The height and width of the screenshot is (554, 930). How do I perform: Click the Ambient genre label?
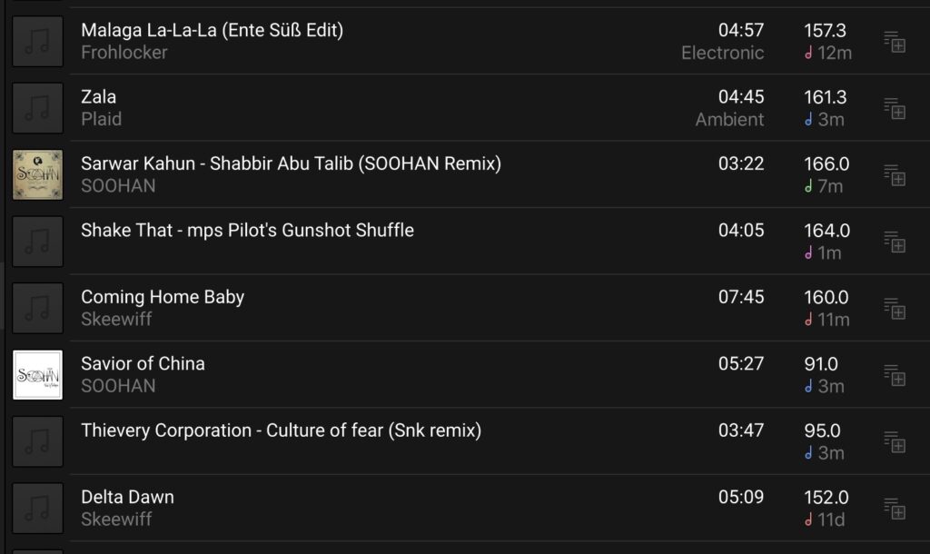point(729,119)
